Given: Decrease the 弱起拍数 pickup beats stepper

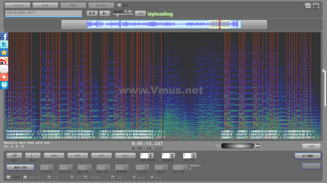Looking at the screenshot, I should [x=172, y=157].
